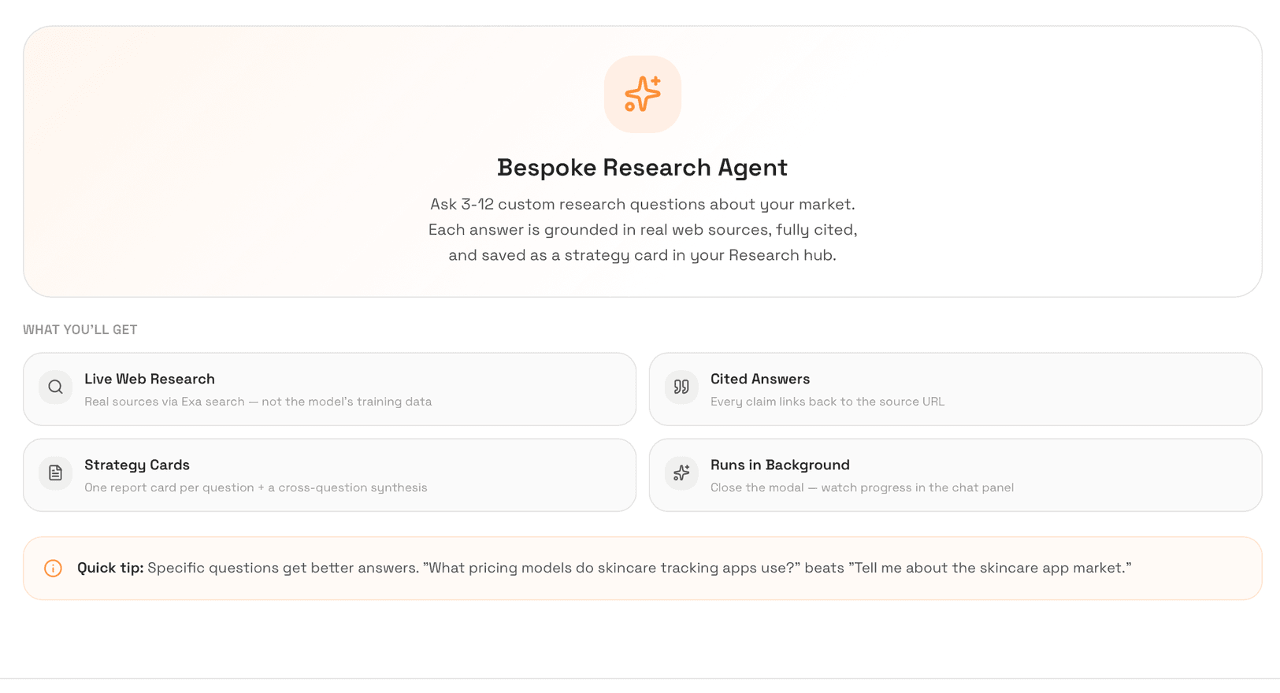Screen dimensions: 1280x693
Task: Click 'Every claim links back to the source URL' text
Action: [827, 402]
